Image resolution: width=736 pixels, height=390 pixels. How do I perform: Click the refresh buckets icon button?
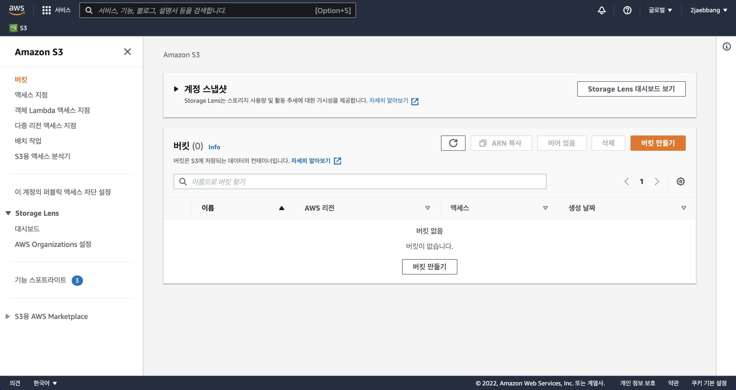point(453,143)
